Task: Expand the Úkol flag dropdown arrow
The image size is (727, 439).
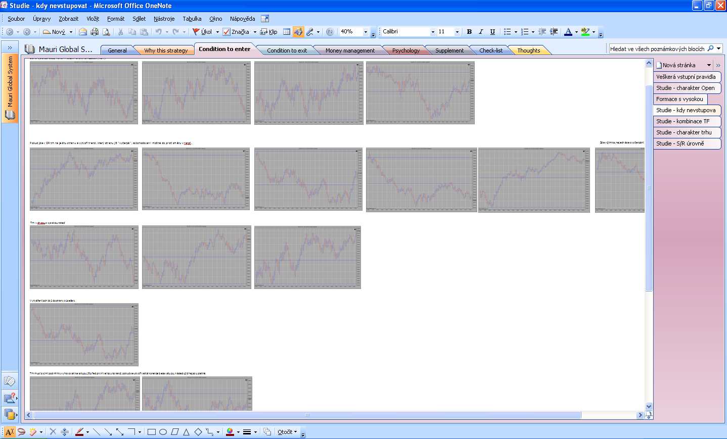Action: [217, 32]
